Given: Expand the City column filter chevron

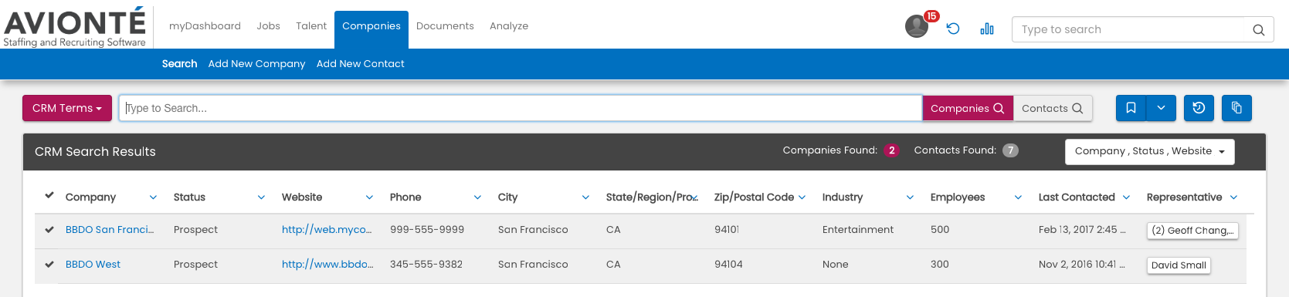Looking at the screenshot, I should (x=585, y=197).
